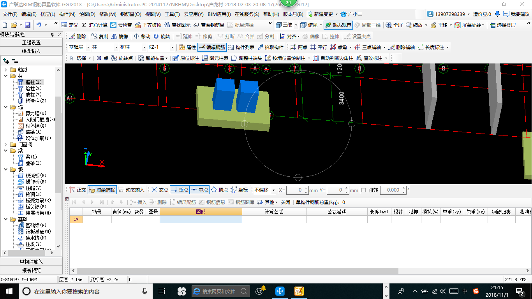
Task: Open 在线服务(S) menu
Action: [x=247, y=14]
